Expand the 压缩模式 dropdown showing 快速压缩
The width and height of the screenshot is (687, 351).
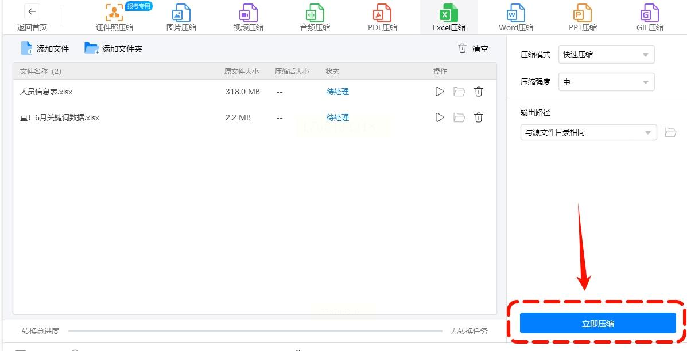[x=607, y=54]
